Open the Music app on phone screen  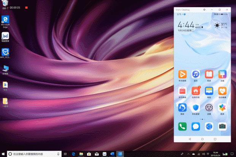tap(196, 74)
